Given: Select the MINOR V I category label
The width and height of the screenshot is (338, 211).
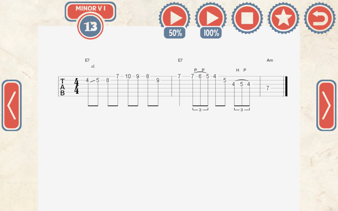Looking at the screenshot, I should pyautogui.click(x=90, y=8).
